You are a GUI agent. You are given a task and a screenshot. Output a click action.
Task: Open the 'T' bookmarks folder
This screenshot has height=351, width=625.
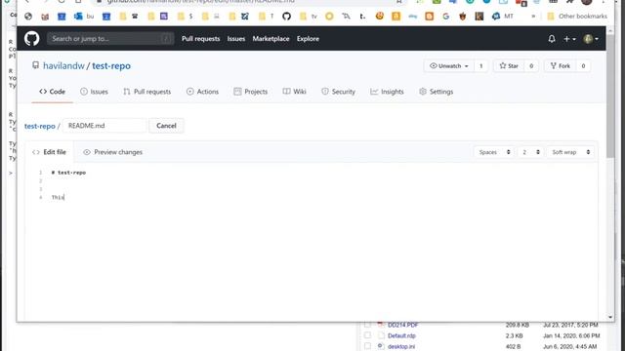pos(267,17)
